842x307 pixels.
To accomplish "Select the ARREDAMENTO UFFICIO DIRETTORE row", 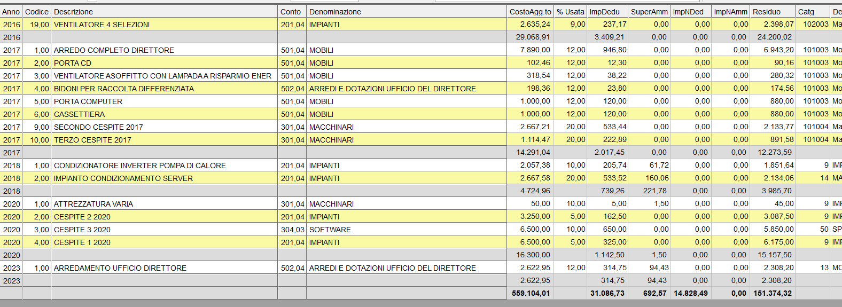I will (120, 268).
